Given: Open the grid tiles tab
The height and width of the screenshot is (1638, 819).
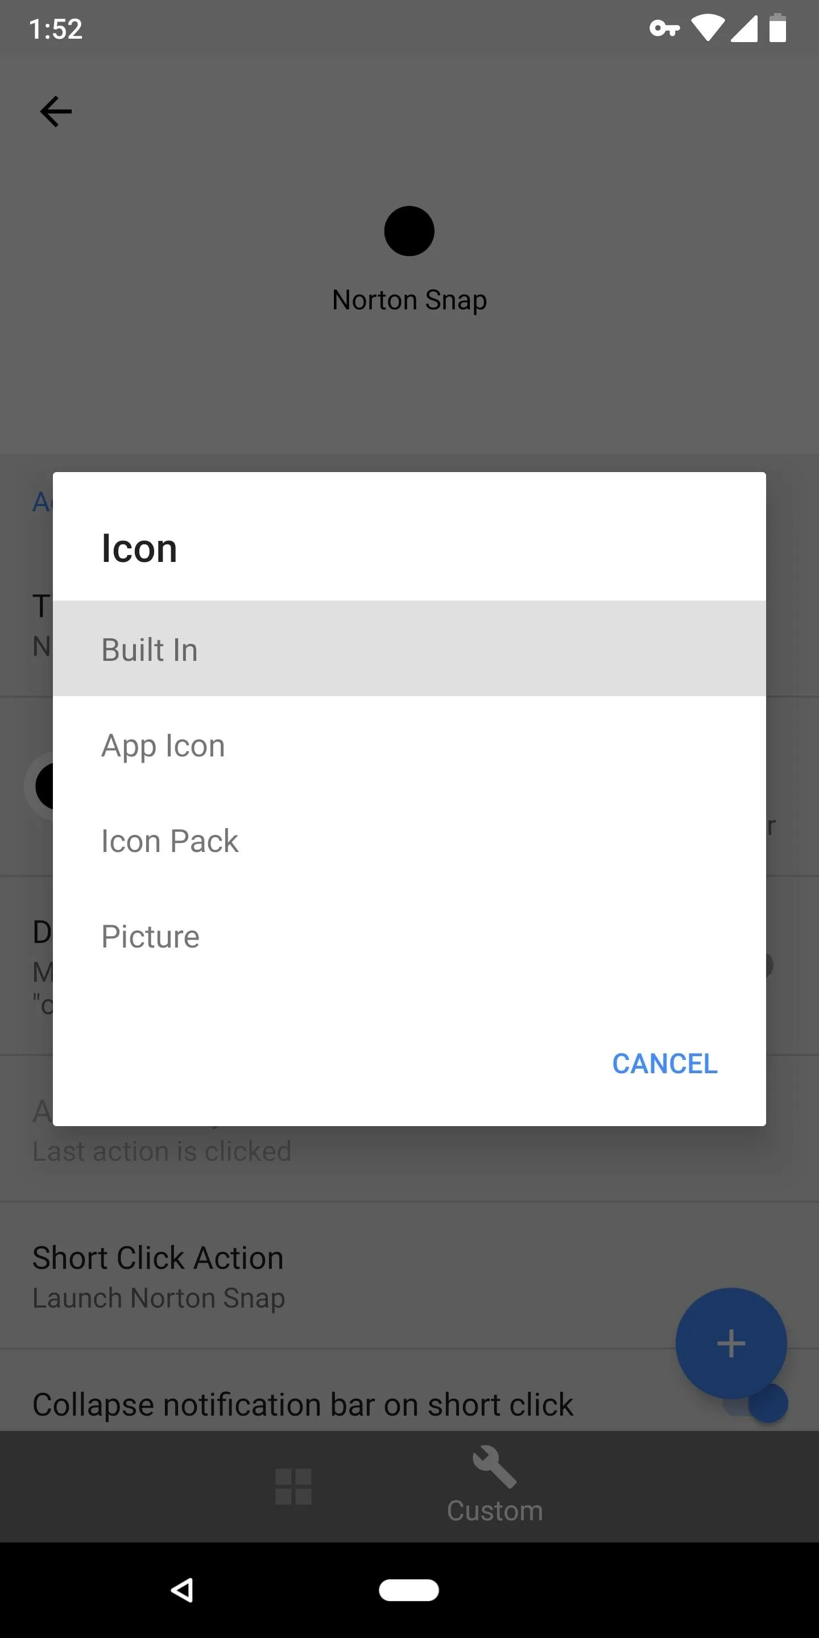Looking at the screenshot, I should pos(293,1486).
